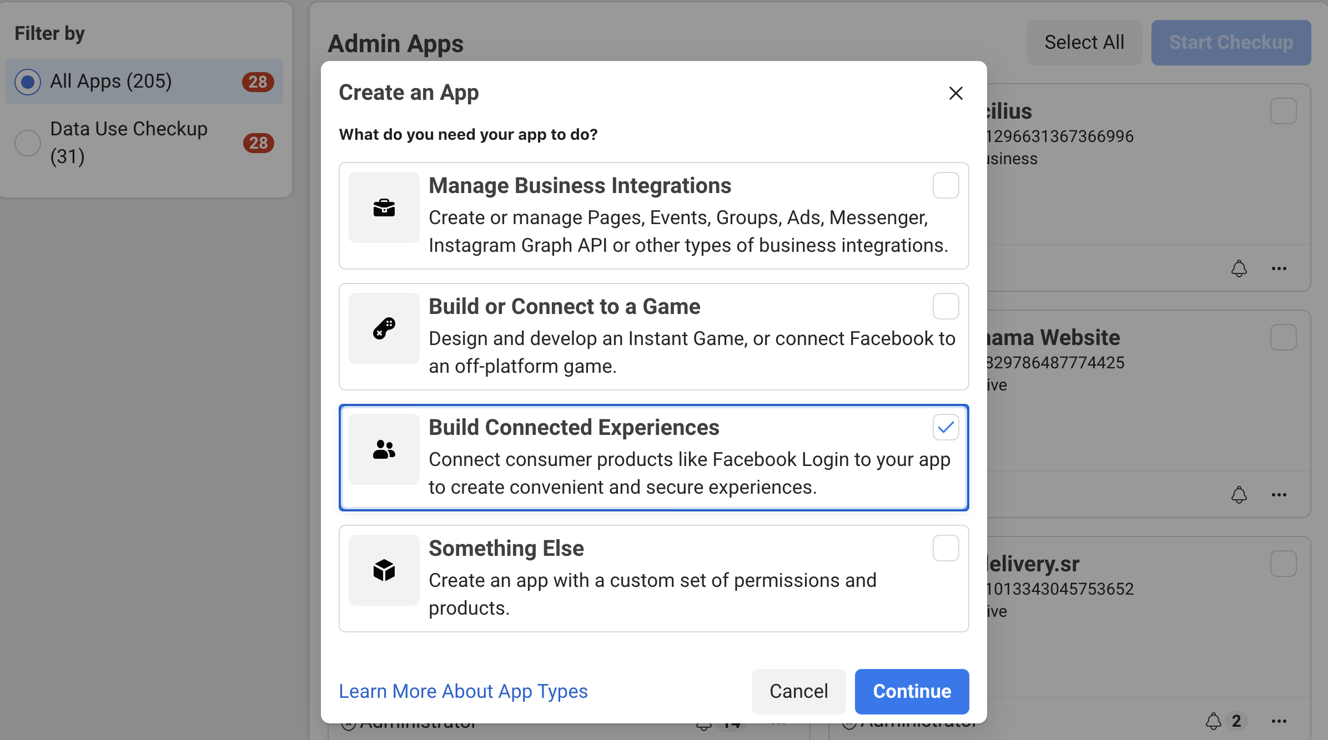Image resolution: width=1328 pixels, height=740 pixels.
Task: Check the Something Else checkbox
Action: tap(945, 548)
